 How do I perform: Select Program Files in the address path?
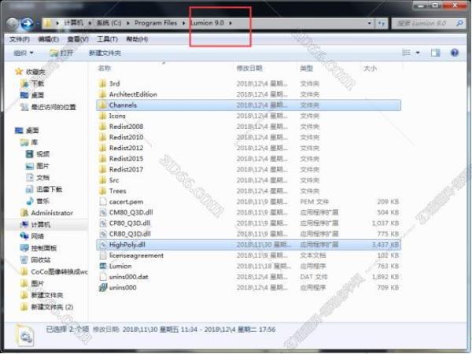tap(156, 23)
